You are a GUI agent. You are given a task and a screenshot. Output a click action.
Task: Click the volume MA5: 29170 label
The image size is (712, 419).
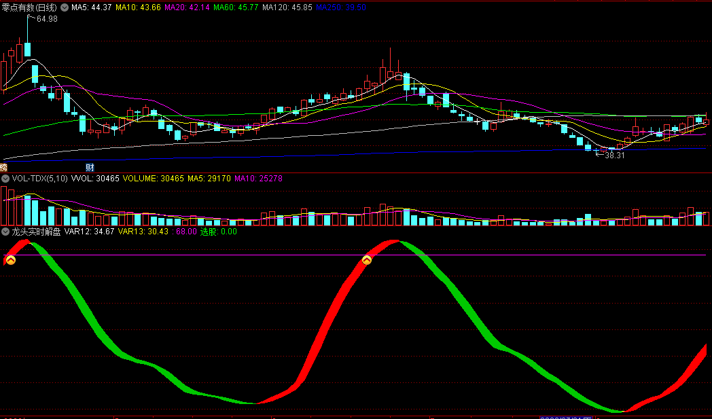(x=209, y=179)
